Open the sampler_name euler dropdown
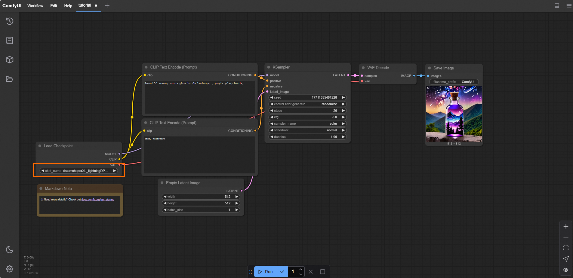This screenshot has height=278, width=573. coord(307,124)
